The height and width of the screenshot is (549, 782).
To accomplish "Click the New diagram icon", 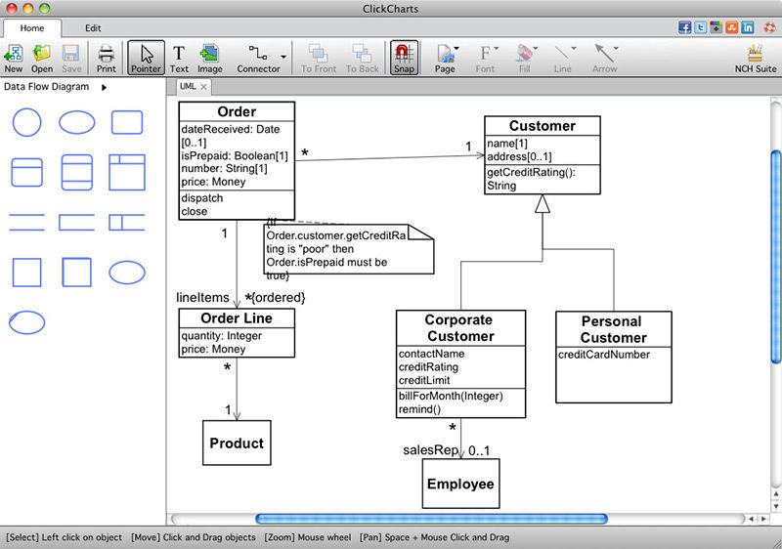I will tap(14, 57).
